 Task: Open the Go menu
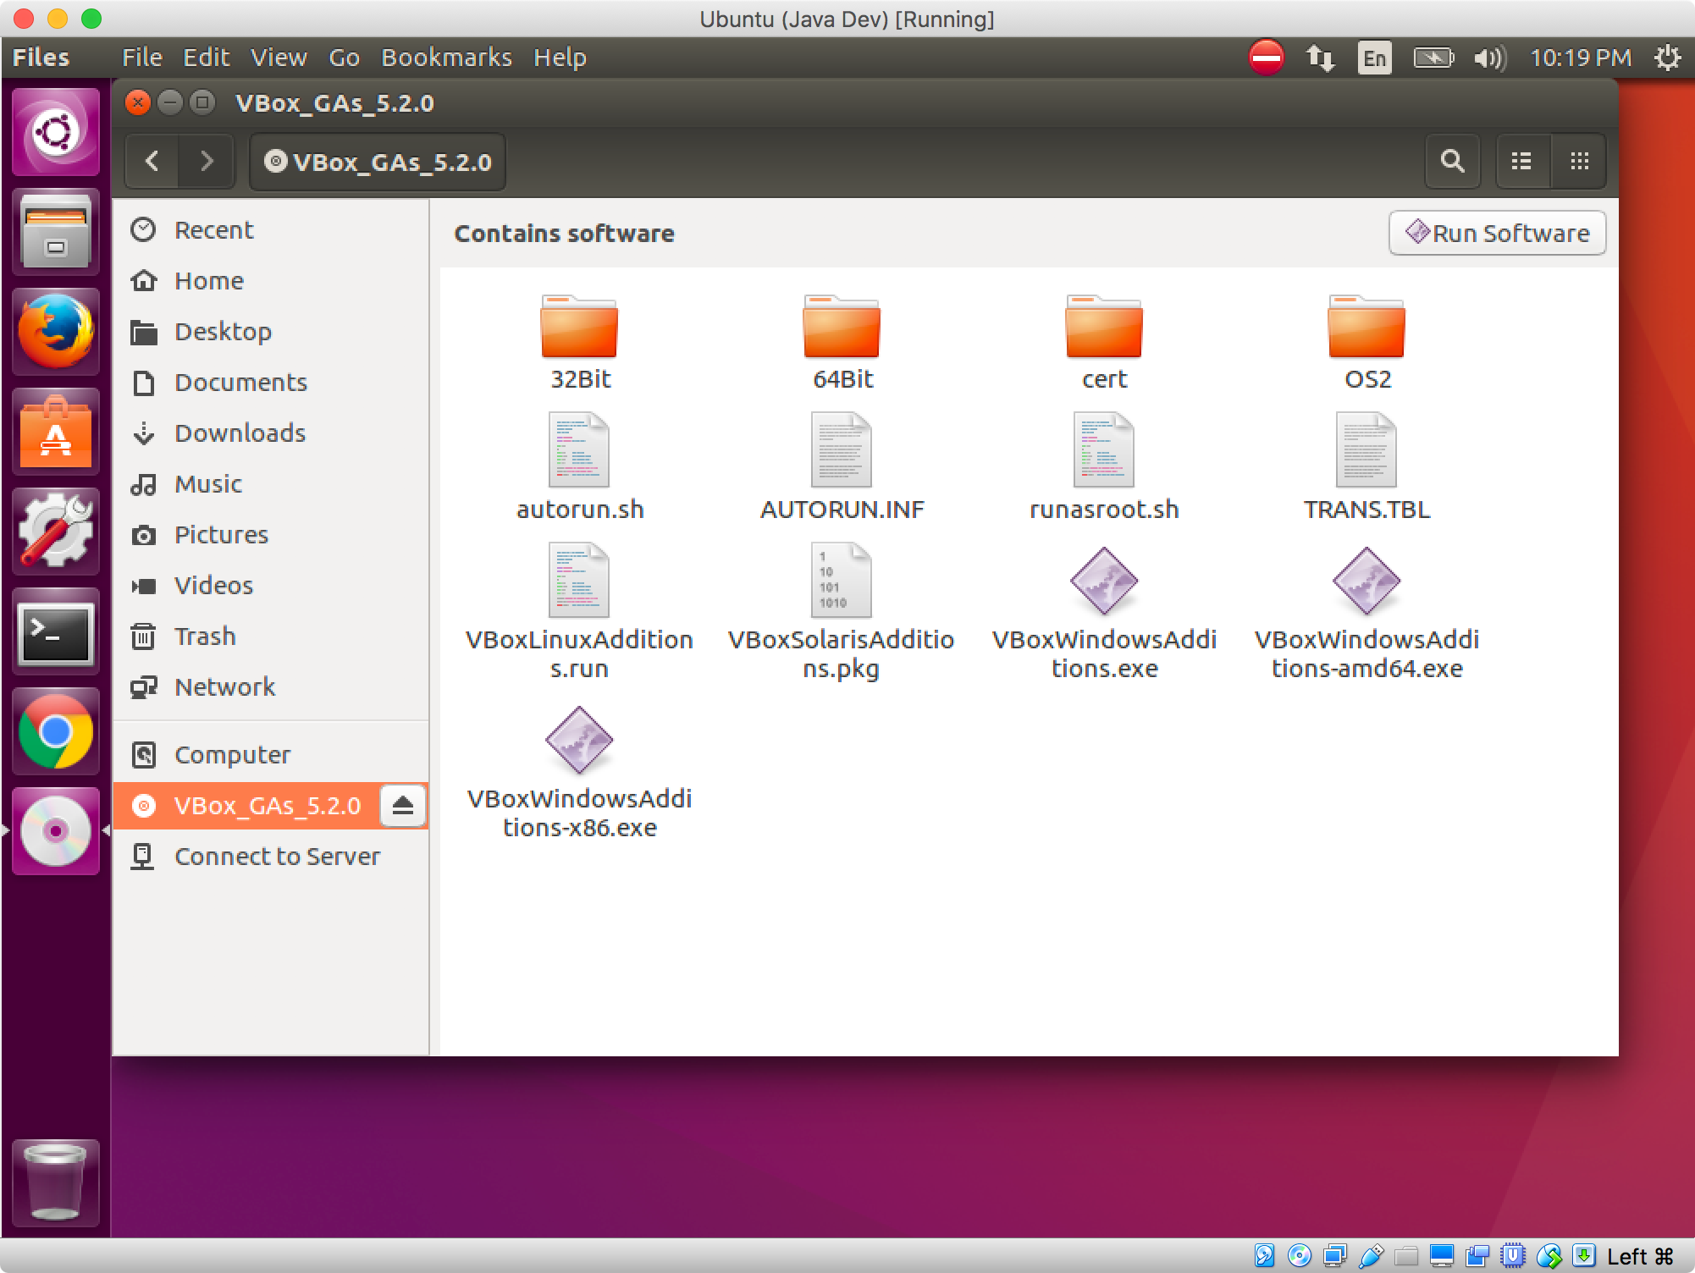point(345,58)
